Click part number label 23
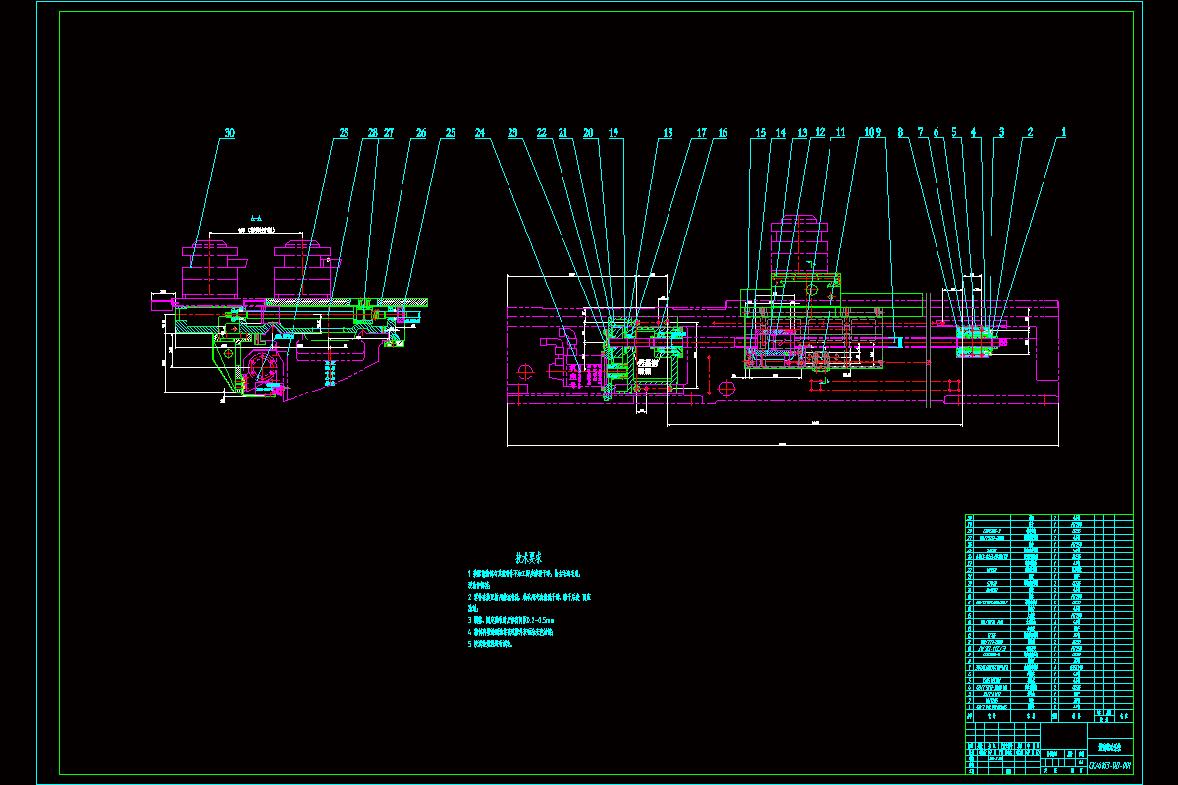The image size is (1178, 785). click(x=512, y=131)
